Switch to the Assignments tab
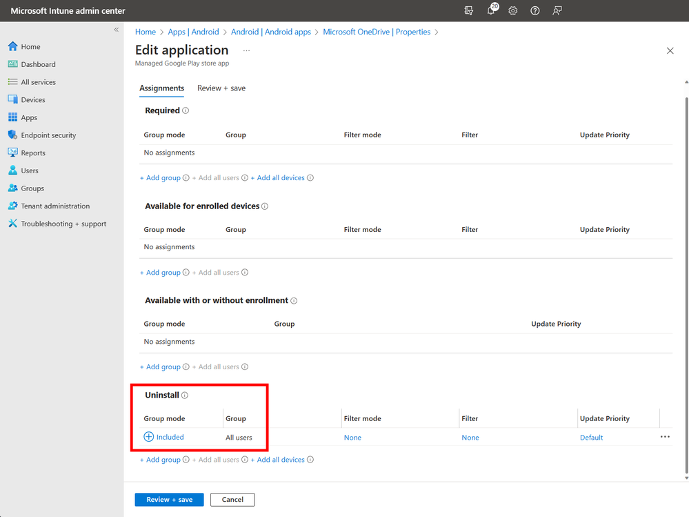 click(161, 88)
